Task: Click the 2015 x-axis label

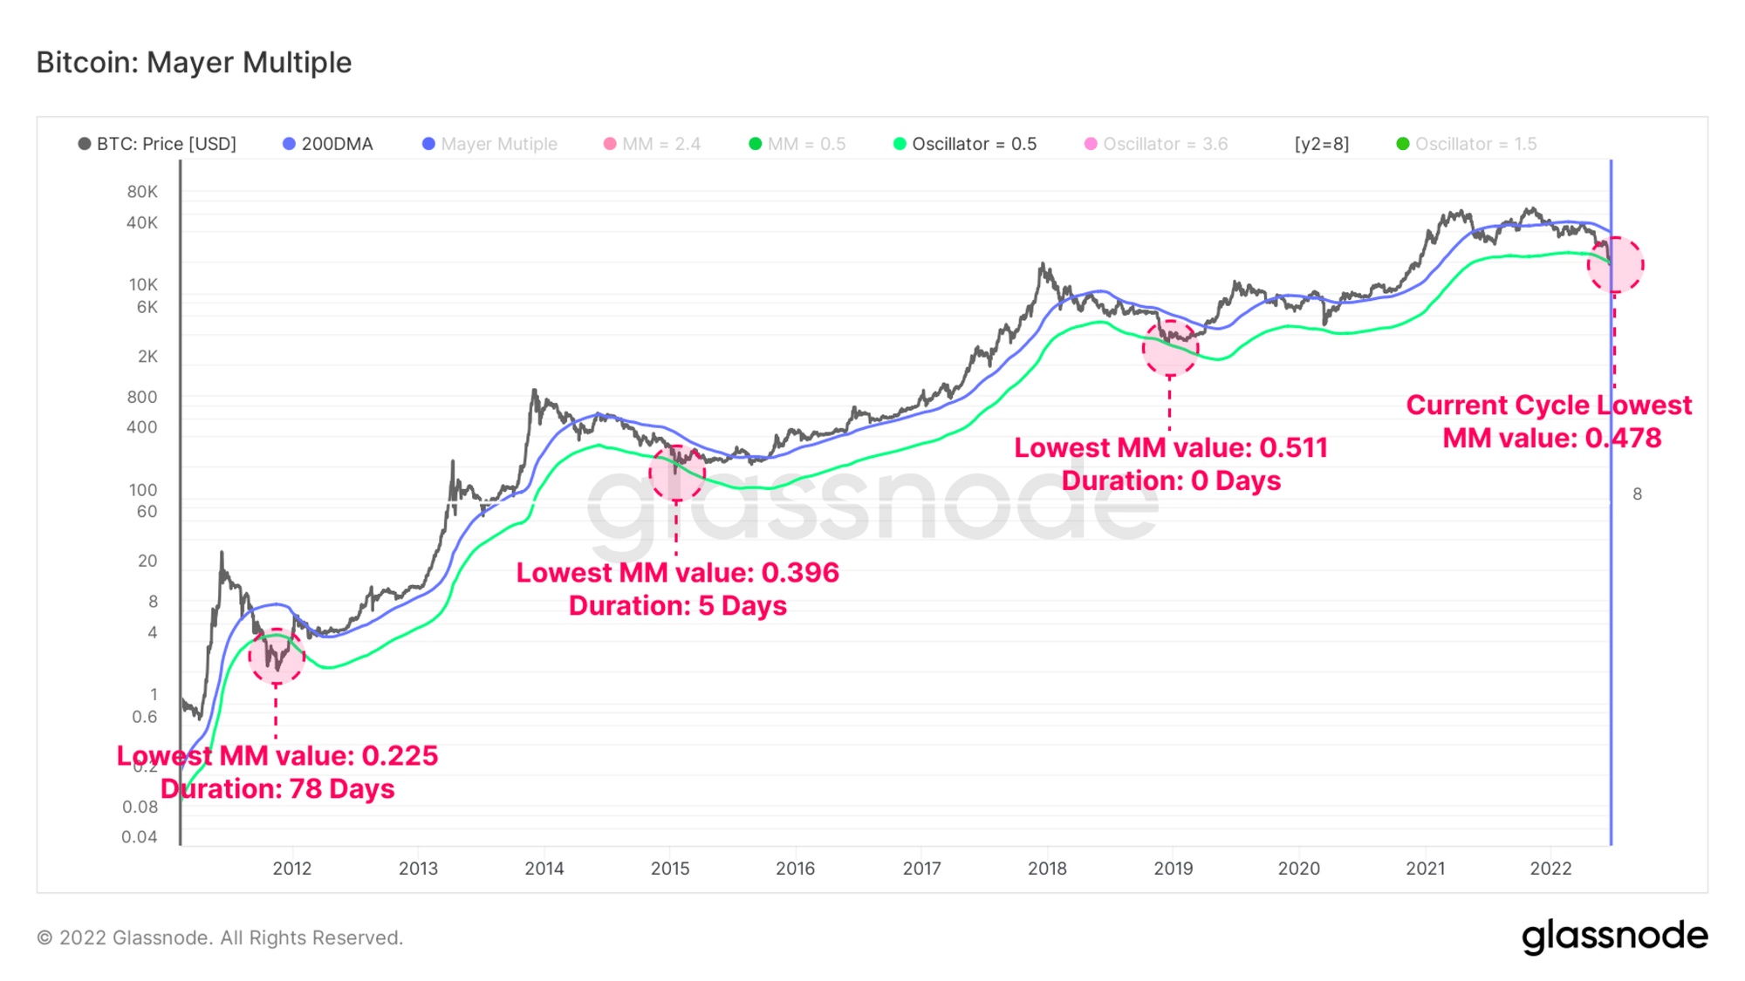Action: pyautogui.click(x=670, y=869)
